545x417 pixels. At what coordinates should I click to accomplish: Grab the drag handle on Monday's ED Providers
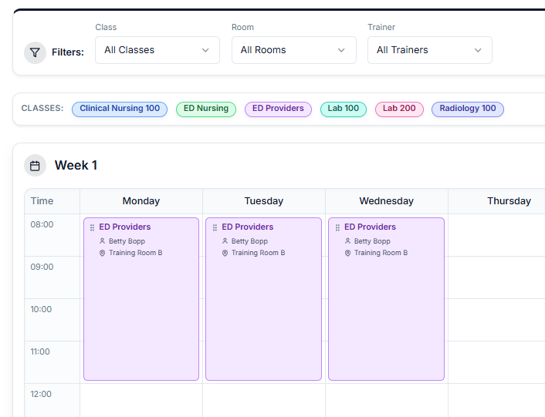point(92,227)
